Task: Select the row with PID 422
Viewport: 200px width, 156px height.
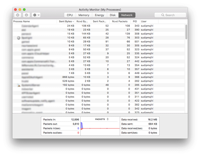Action: [x=99, y=101]
